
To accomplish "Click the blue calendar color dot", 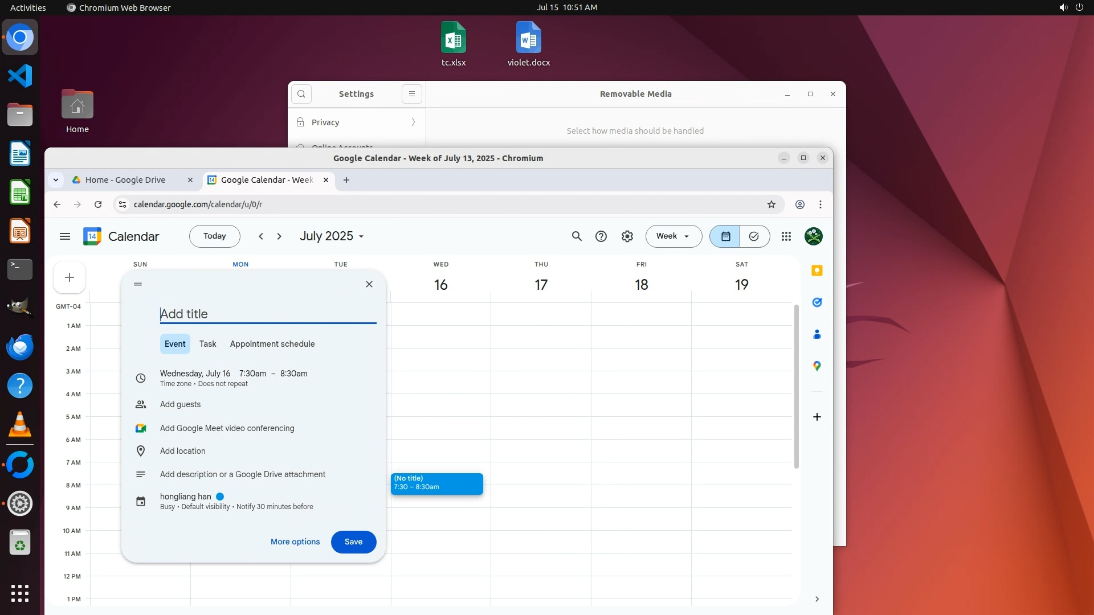I will (x=220, y=497).
